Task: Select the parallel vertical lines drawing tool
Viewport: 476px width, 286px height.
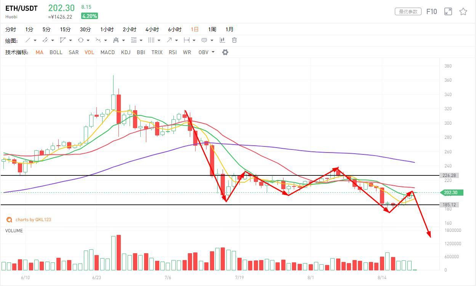Action: (151, 40)
